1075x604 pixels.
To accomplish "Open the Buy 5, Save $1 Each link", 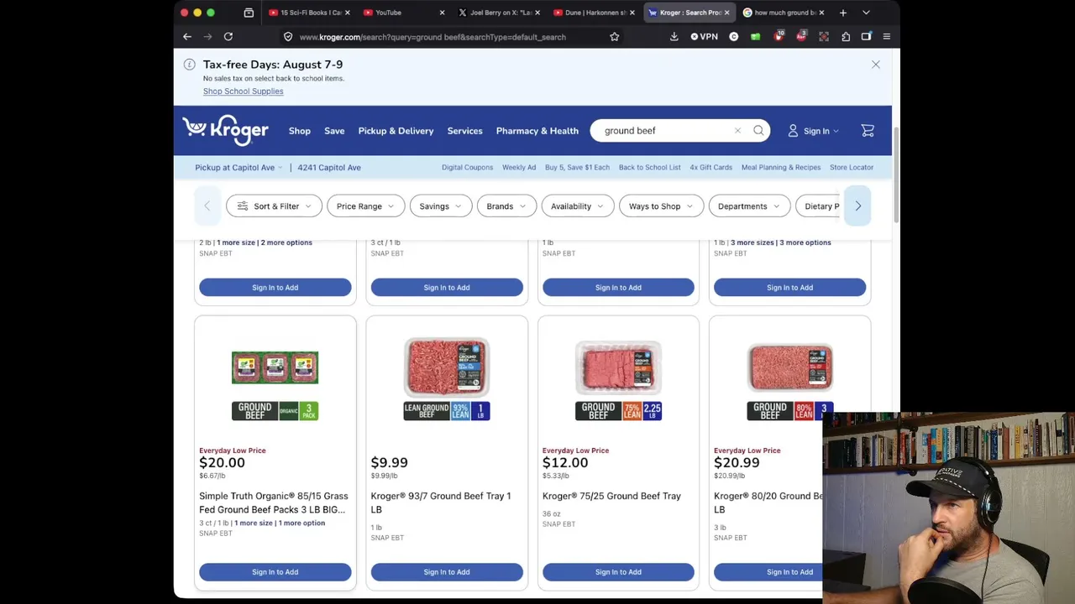I will (577, 168).
